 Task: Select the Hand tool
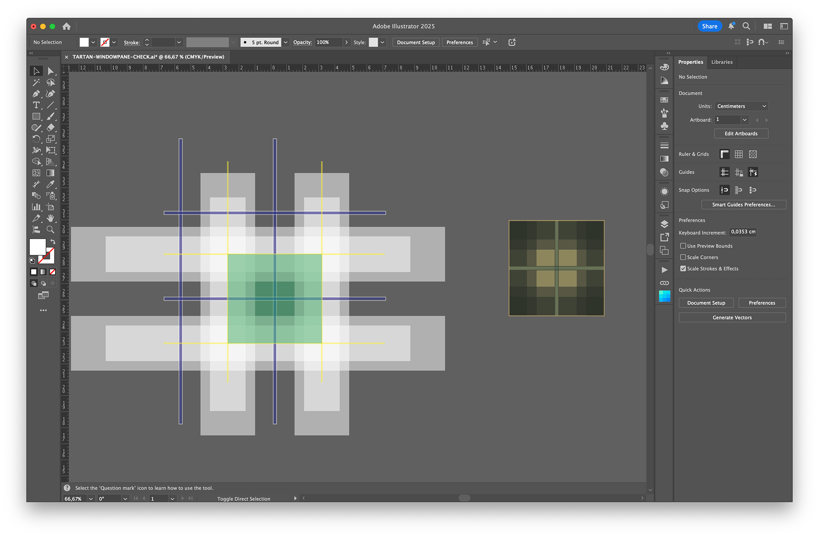(x=51, y=218)
